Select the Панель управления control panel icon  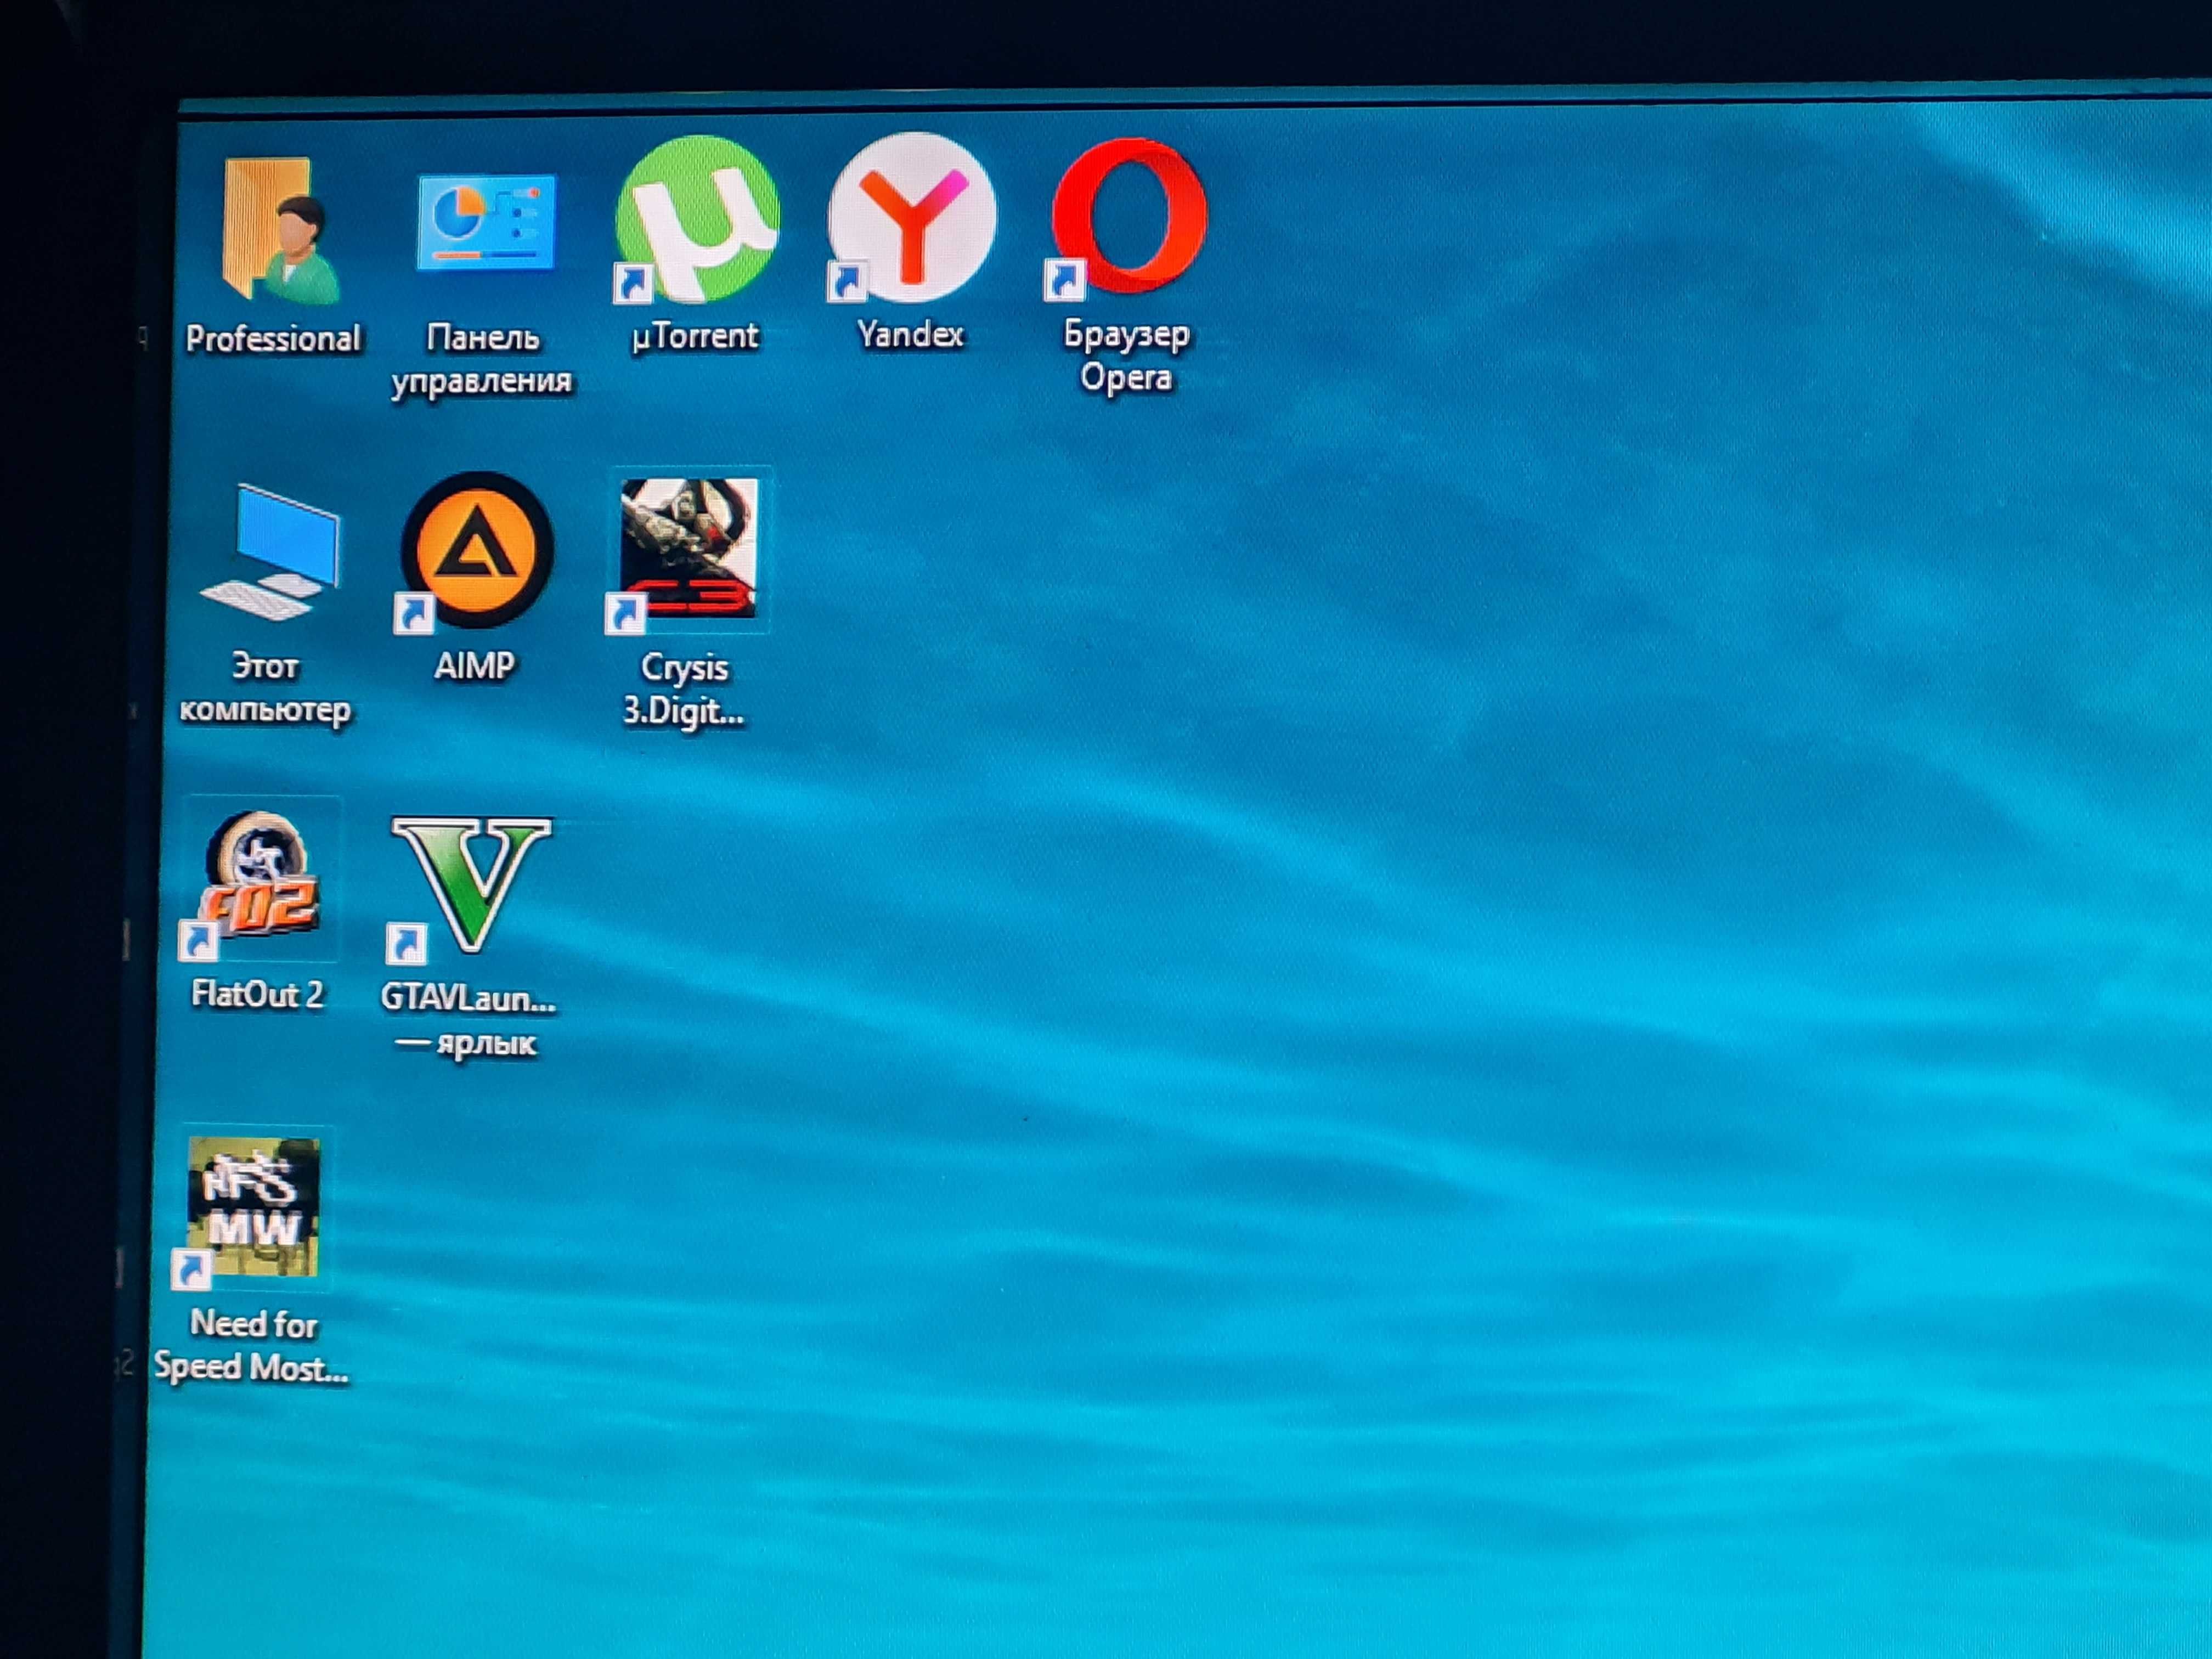pyautogui.click(x=485, y=222)
